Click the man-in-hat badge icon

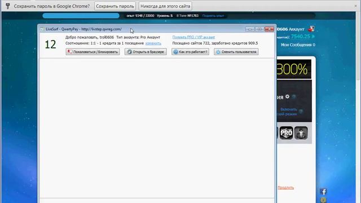301,133
